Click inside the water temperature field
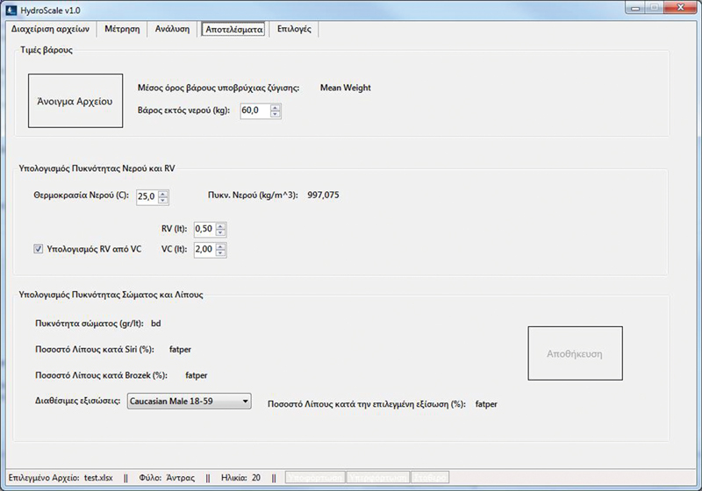Screen dimensions: 702x491 point(147,197)
